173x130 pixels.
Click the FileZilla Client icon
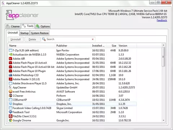pyautogui.click(x=10, y=116)
